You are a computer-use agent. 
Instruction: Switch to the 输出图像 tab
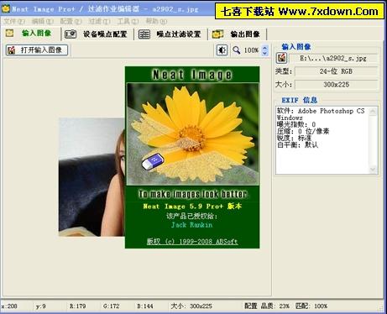point(237,34)
